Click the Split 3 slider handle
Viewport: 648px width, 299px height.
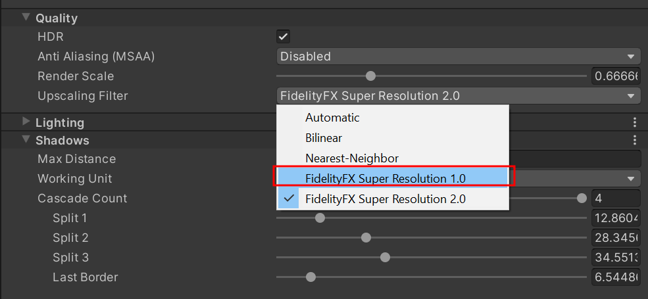click(x=385, y=258)
